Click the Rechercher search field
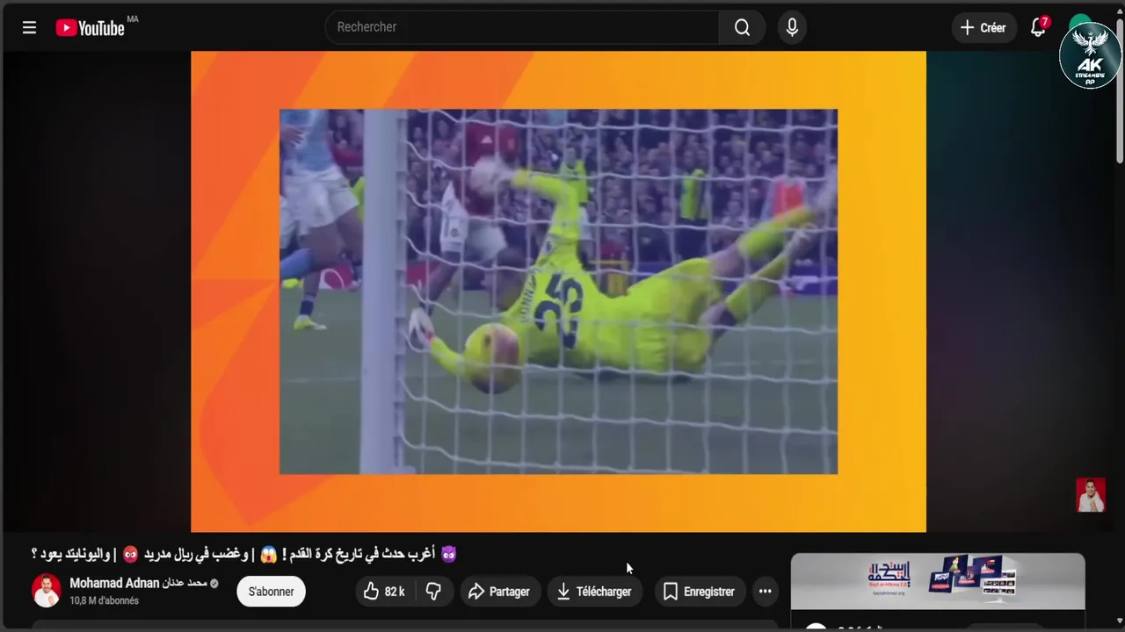 (x=522, y=27)
